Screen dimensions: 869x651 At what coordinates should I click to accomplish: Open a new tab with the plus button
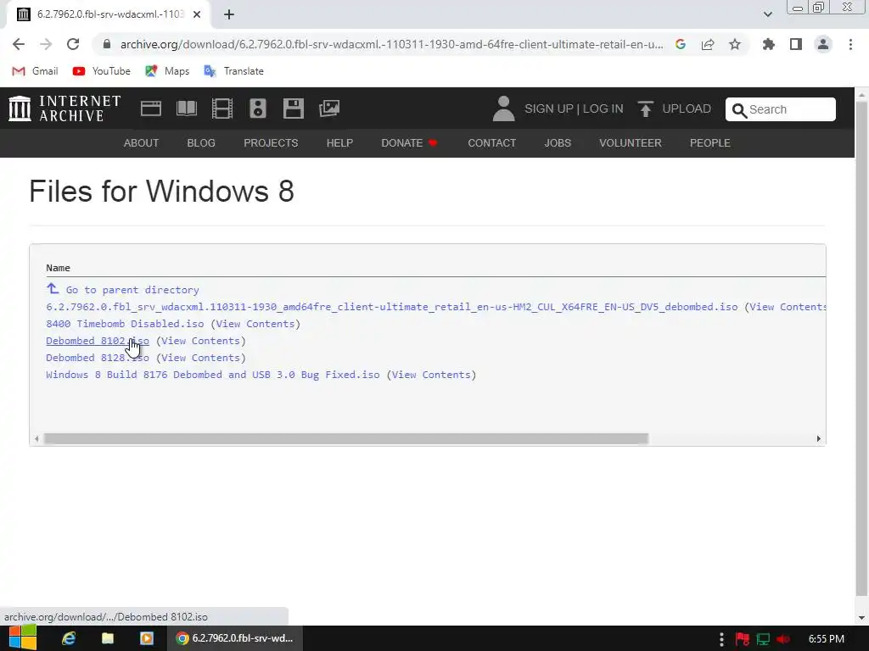pos(229,15)
